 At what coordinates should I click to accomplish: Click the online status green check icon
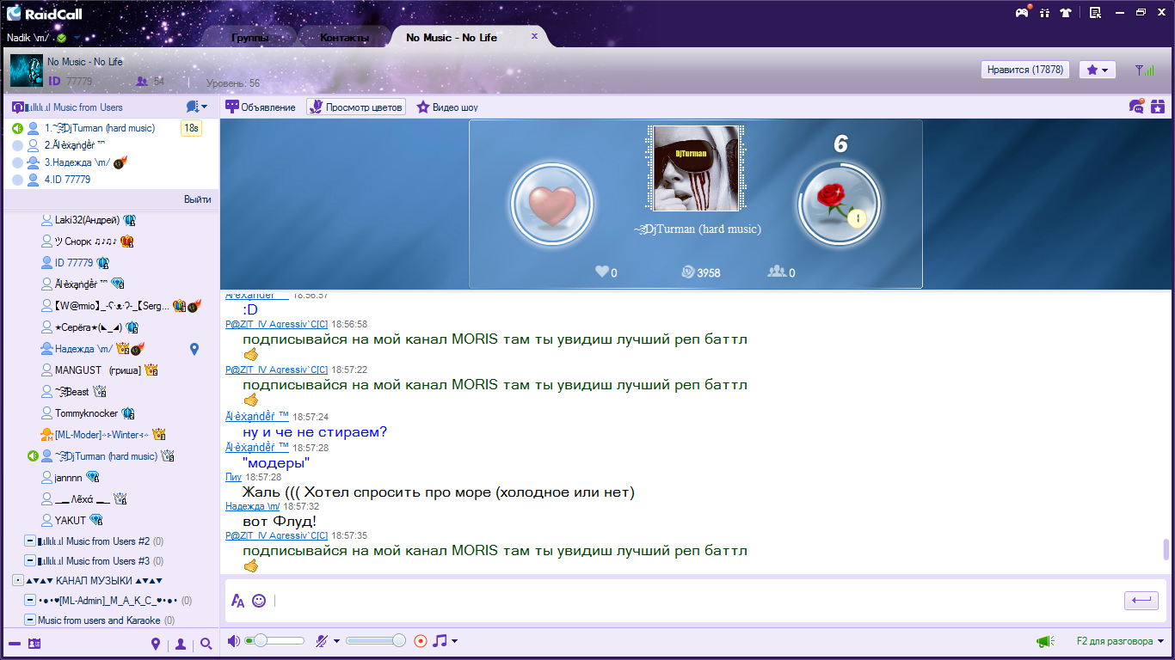62,39
